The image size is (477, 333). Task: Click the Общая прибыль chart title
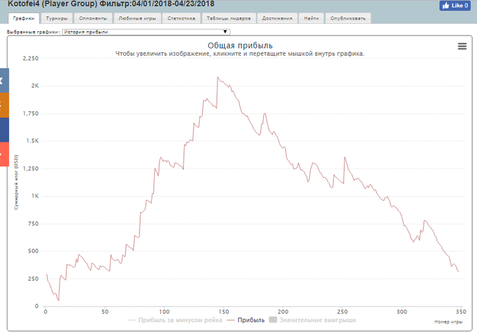click(x=240, y=46)
